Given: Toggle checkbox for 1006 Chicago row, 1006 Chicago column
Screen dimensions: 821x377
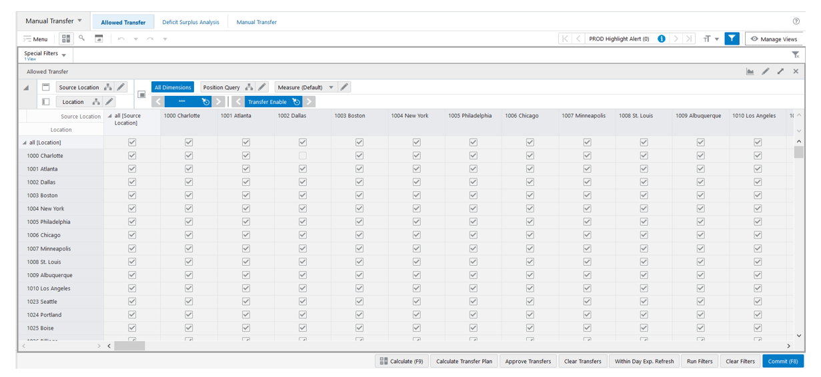Looking at the screenshot, I should (530, 235).
